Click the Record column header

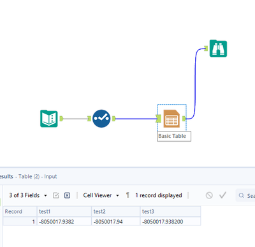click(x=20, y=212)
